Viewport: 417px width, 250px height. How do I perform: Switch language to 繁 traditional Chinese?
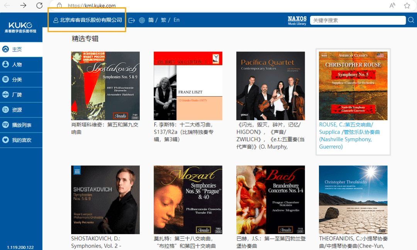(x=163, y=20)
